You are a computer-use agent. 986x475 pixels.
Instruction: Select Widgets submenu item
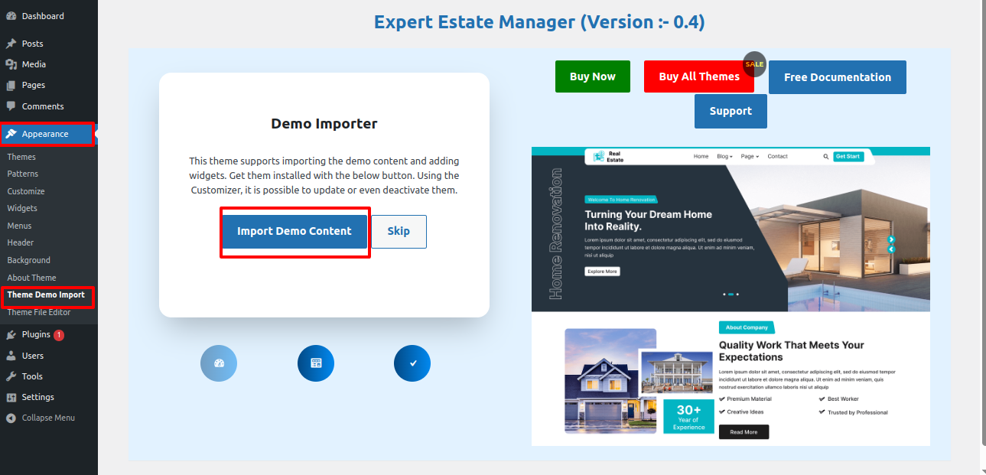pos(22,208)
